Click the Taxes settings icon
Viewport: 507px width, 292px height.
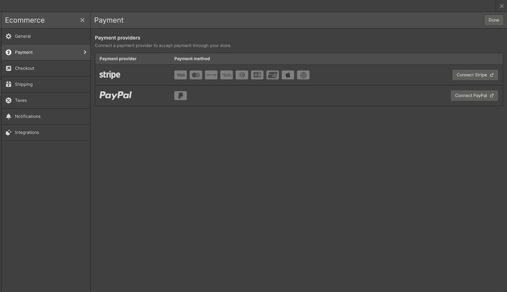click(x=8, y=100)
